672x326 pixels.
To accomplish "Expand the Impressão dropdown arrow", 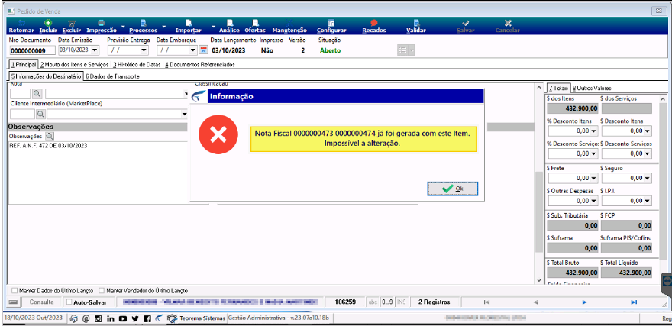I will [123, 26].
